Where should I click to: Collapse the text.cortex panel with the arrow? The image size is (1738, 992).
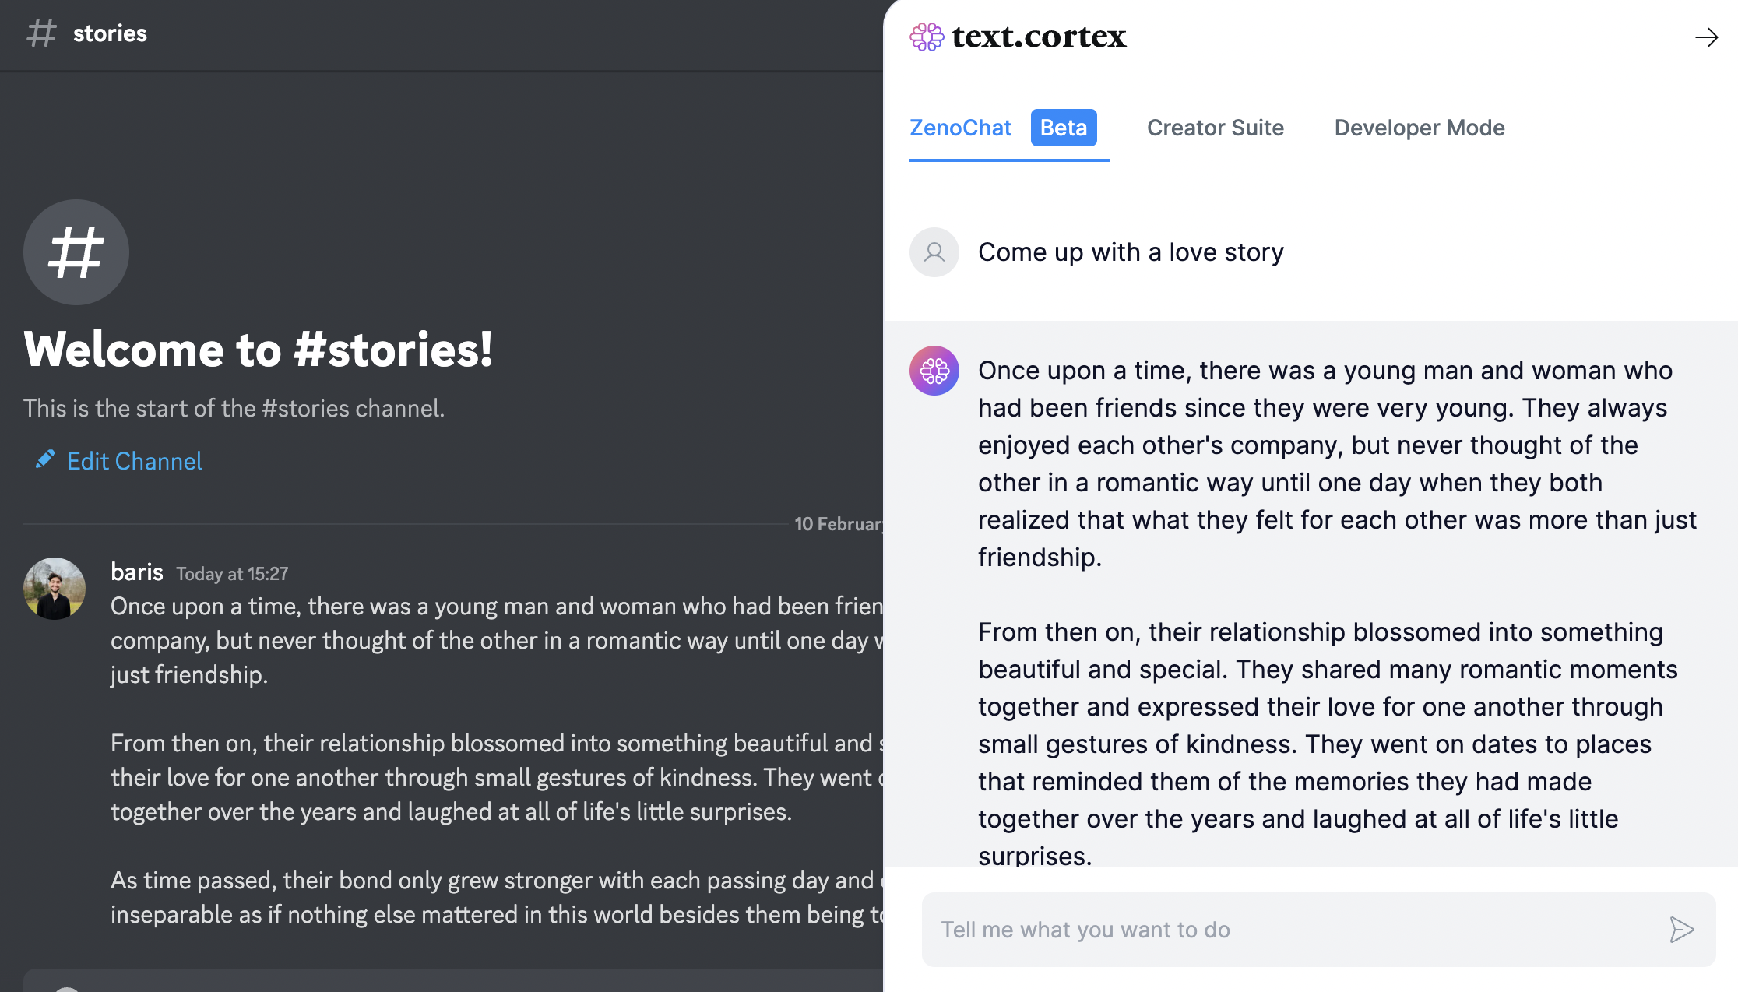coord(1706,37)
